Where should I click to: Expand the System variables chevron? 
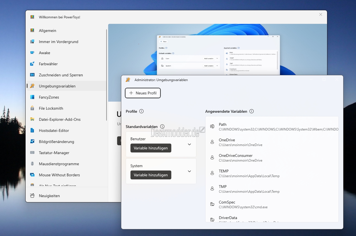(x=189, y=171)
